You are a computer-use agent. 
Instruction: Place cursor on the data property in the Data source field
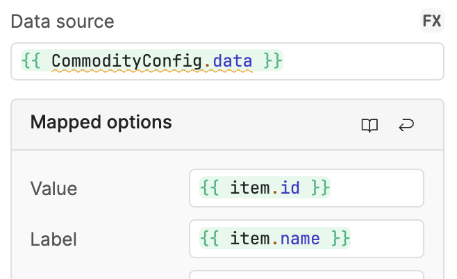[x=232, y=61]
